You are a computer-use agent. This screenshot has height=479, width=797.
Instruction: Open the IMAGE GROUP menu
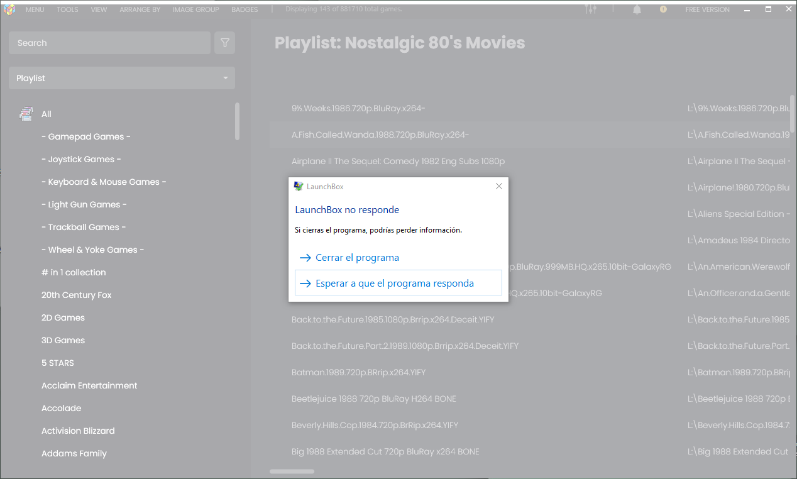point(196,9)
